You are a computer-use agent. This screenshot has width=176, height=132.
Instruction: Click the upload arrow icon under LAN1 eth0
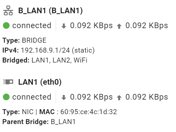point(119,97)
